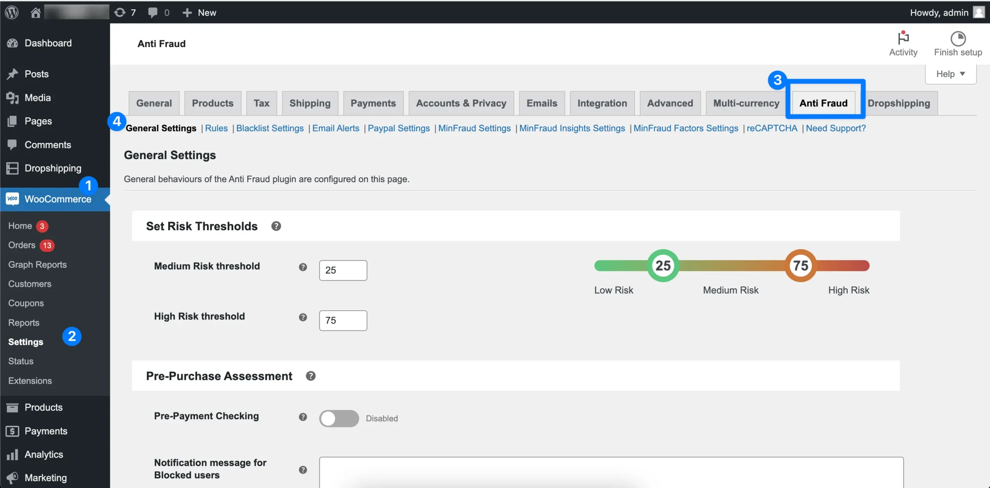Switch to the Payments settings tab
The height and width of the screenshot is (488, 990).
click(x=373, y=103)
